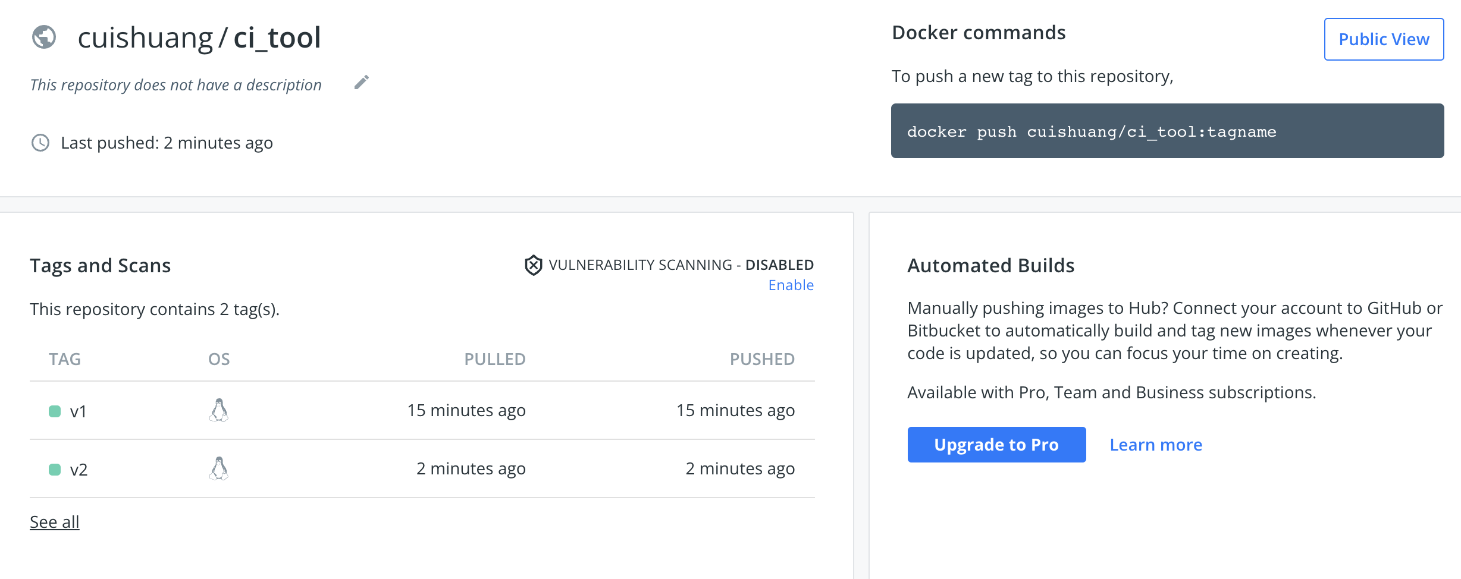
Task: Click the repository description placeholder text
Action: pyautogui.click(x=176, y=85)
